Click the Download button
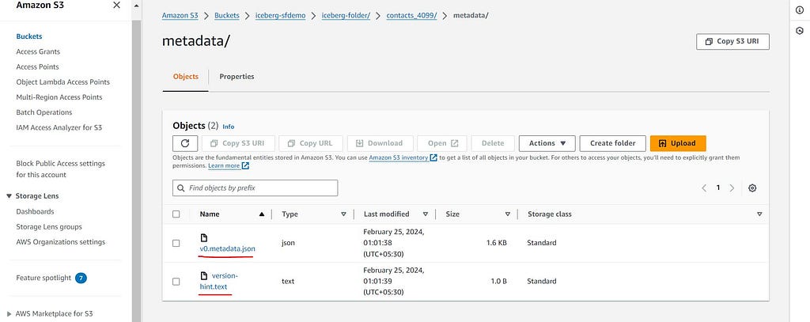 pos(380,143)
